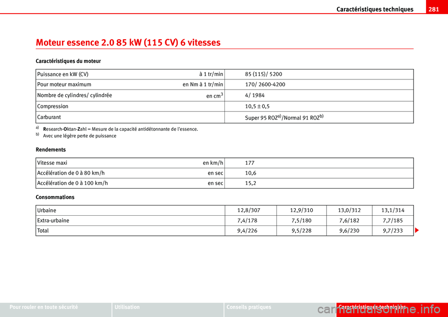The image size is (448, 317).
Task: Click the Compression row label
Action: pyautogui.click(x=53, y=106)
